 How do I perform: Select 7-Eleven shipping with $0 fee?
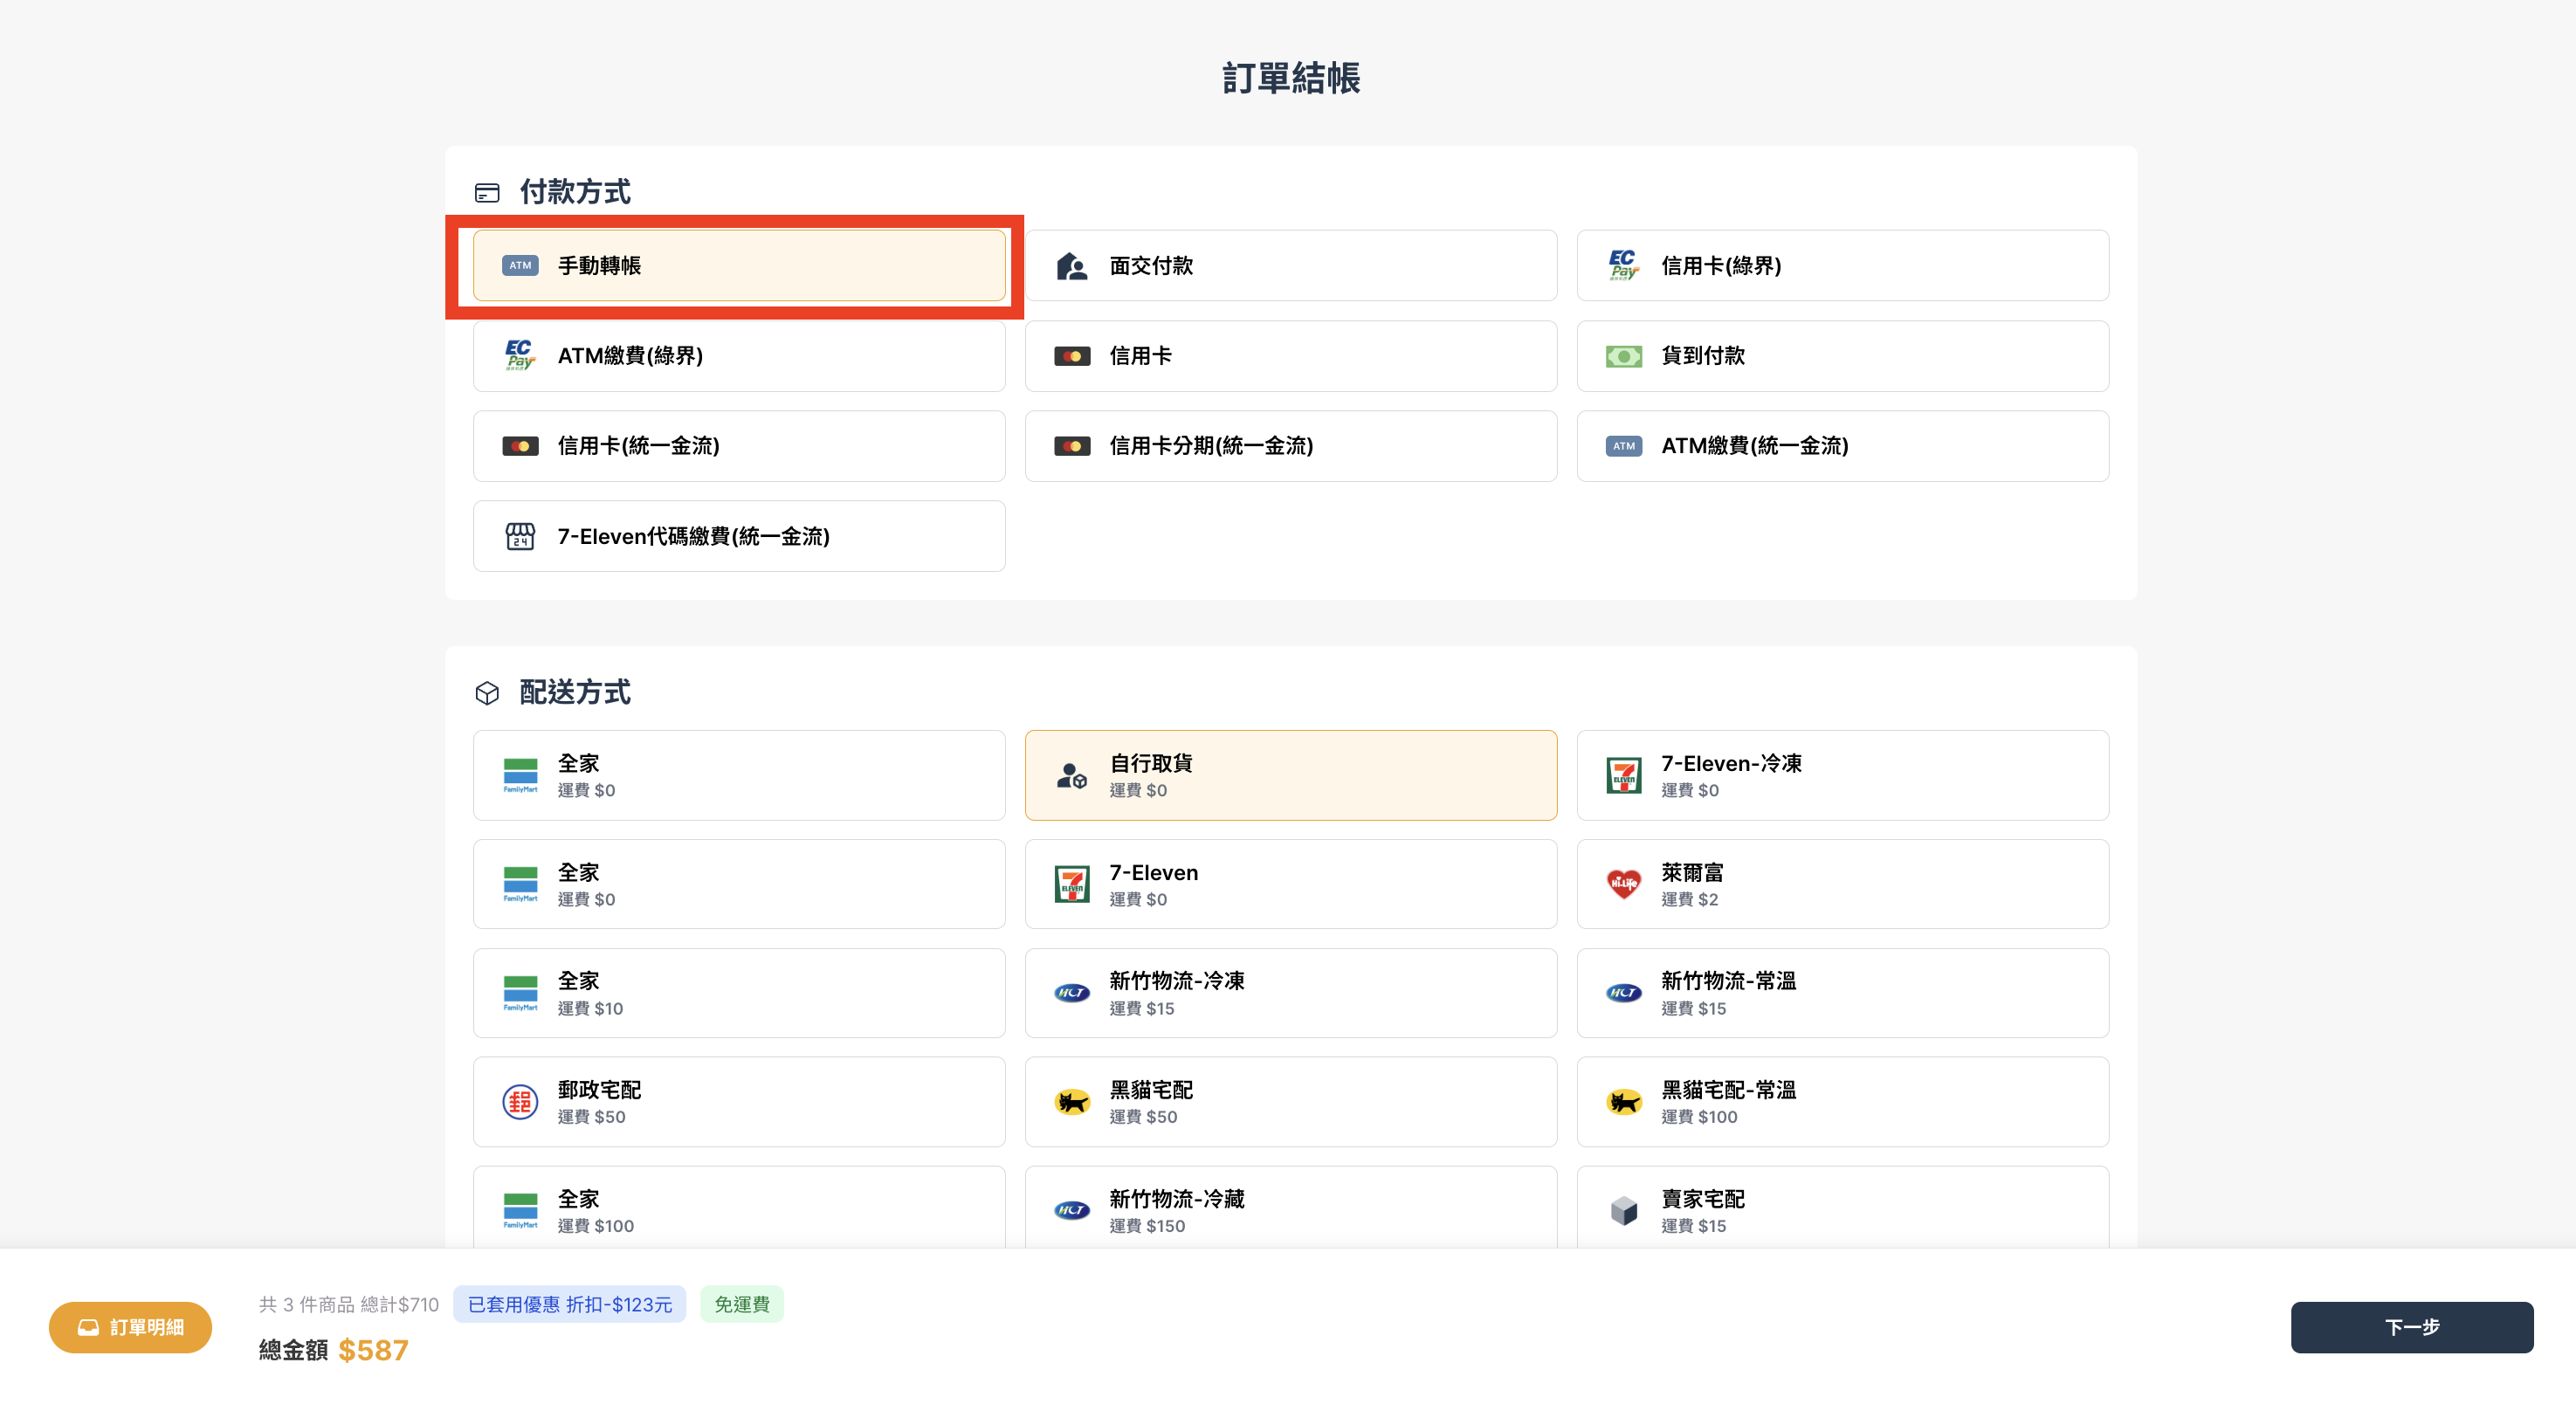1290,884
